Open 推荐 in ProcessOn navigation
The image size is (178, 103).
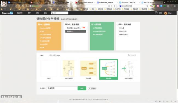[29, 13]
